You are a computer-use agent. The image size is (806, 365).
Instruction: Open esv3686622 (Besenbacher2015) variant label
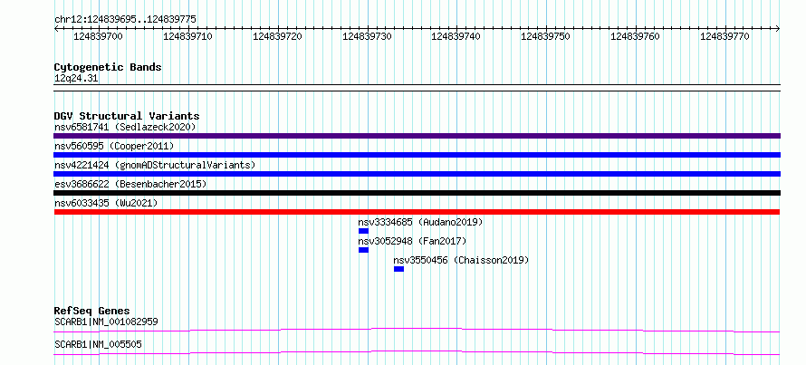click(130, 184)
